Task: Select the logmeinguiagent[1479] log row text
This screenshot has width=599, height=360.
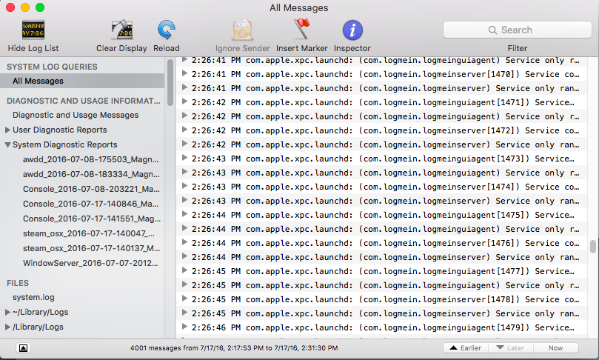Action: point(383,327)
